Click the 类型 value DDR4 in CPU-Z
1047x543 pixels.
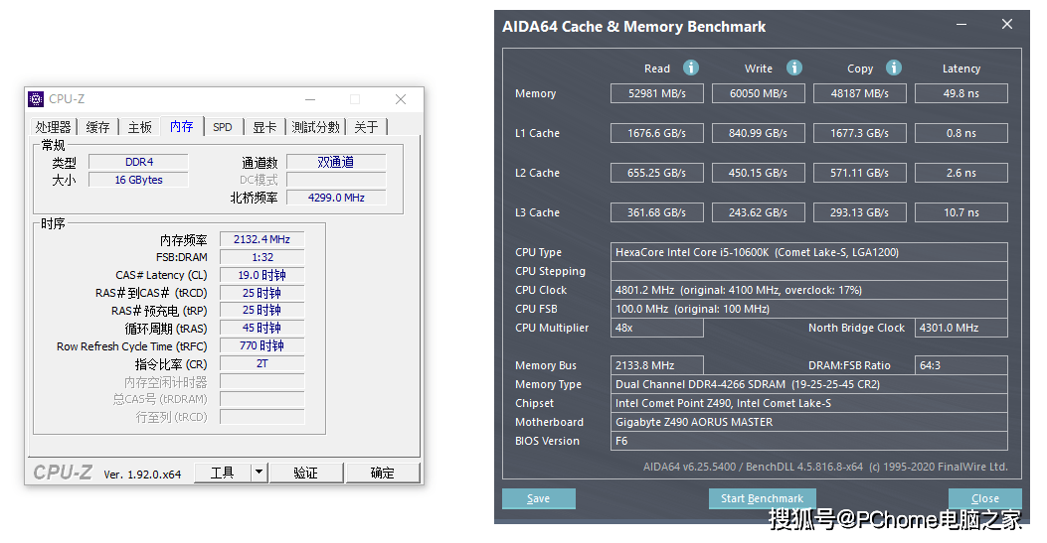click(139, 162)
